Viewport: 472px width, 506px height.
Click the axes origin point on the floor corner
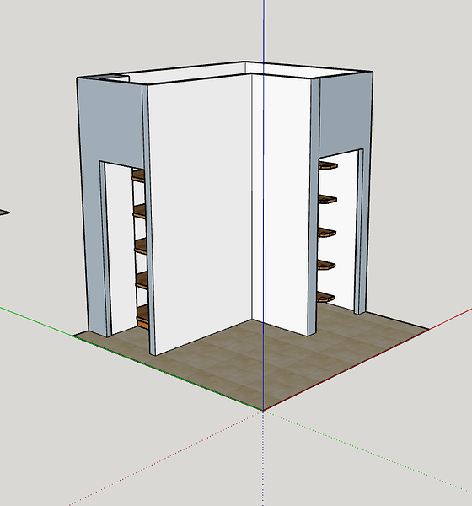[263, 411]
